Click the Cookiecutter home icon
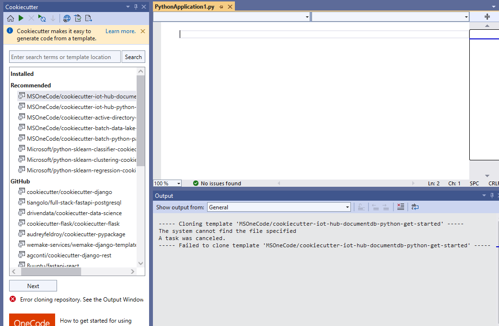Viewport: 499px width, 326px height. pos(10,18)
